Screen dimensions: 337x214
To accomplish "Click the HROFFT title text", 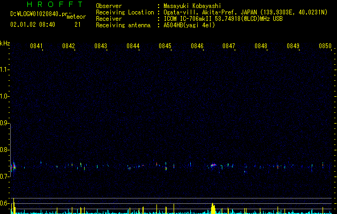I will (55, 4).
